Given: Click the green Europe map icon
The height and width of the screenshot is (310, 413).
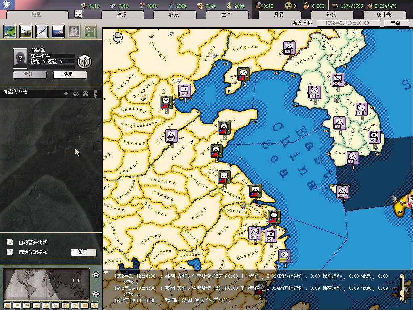Looking at the screenshot, I should coord(10,31).
